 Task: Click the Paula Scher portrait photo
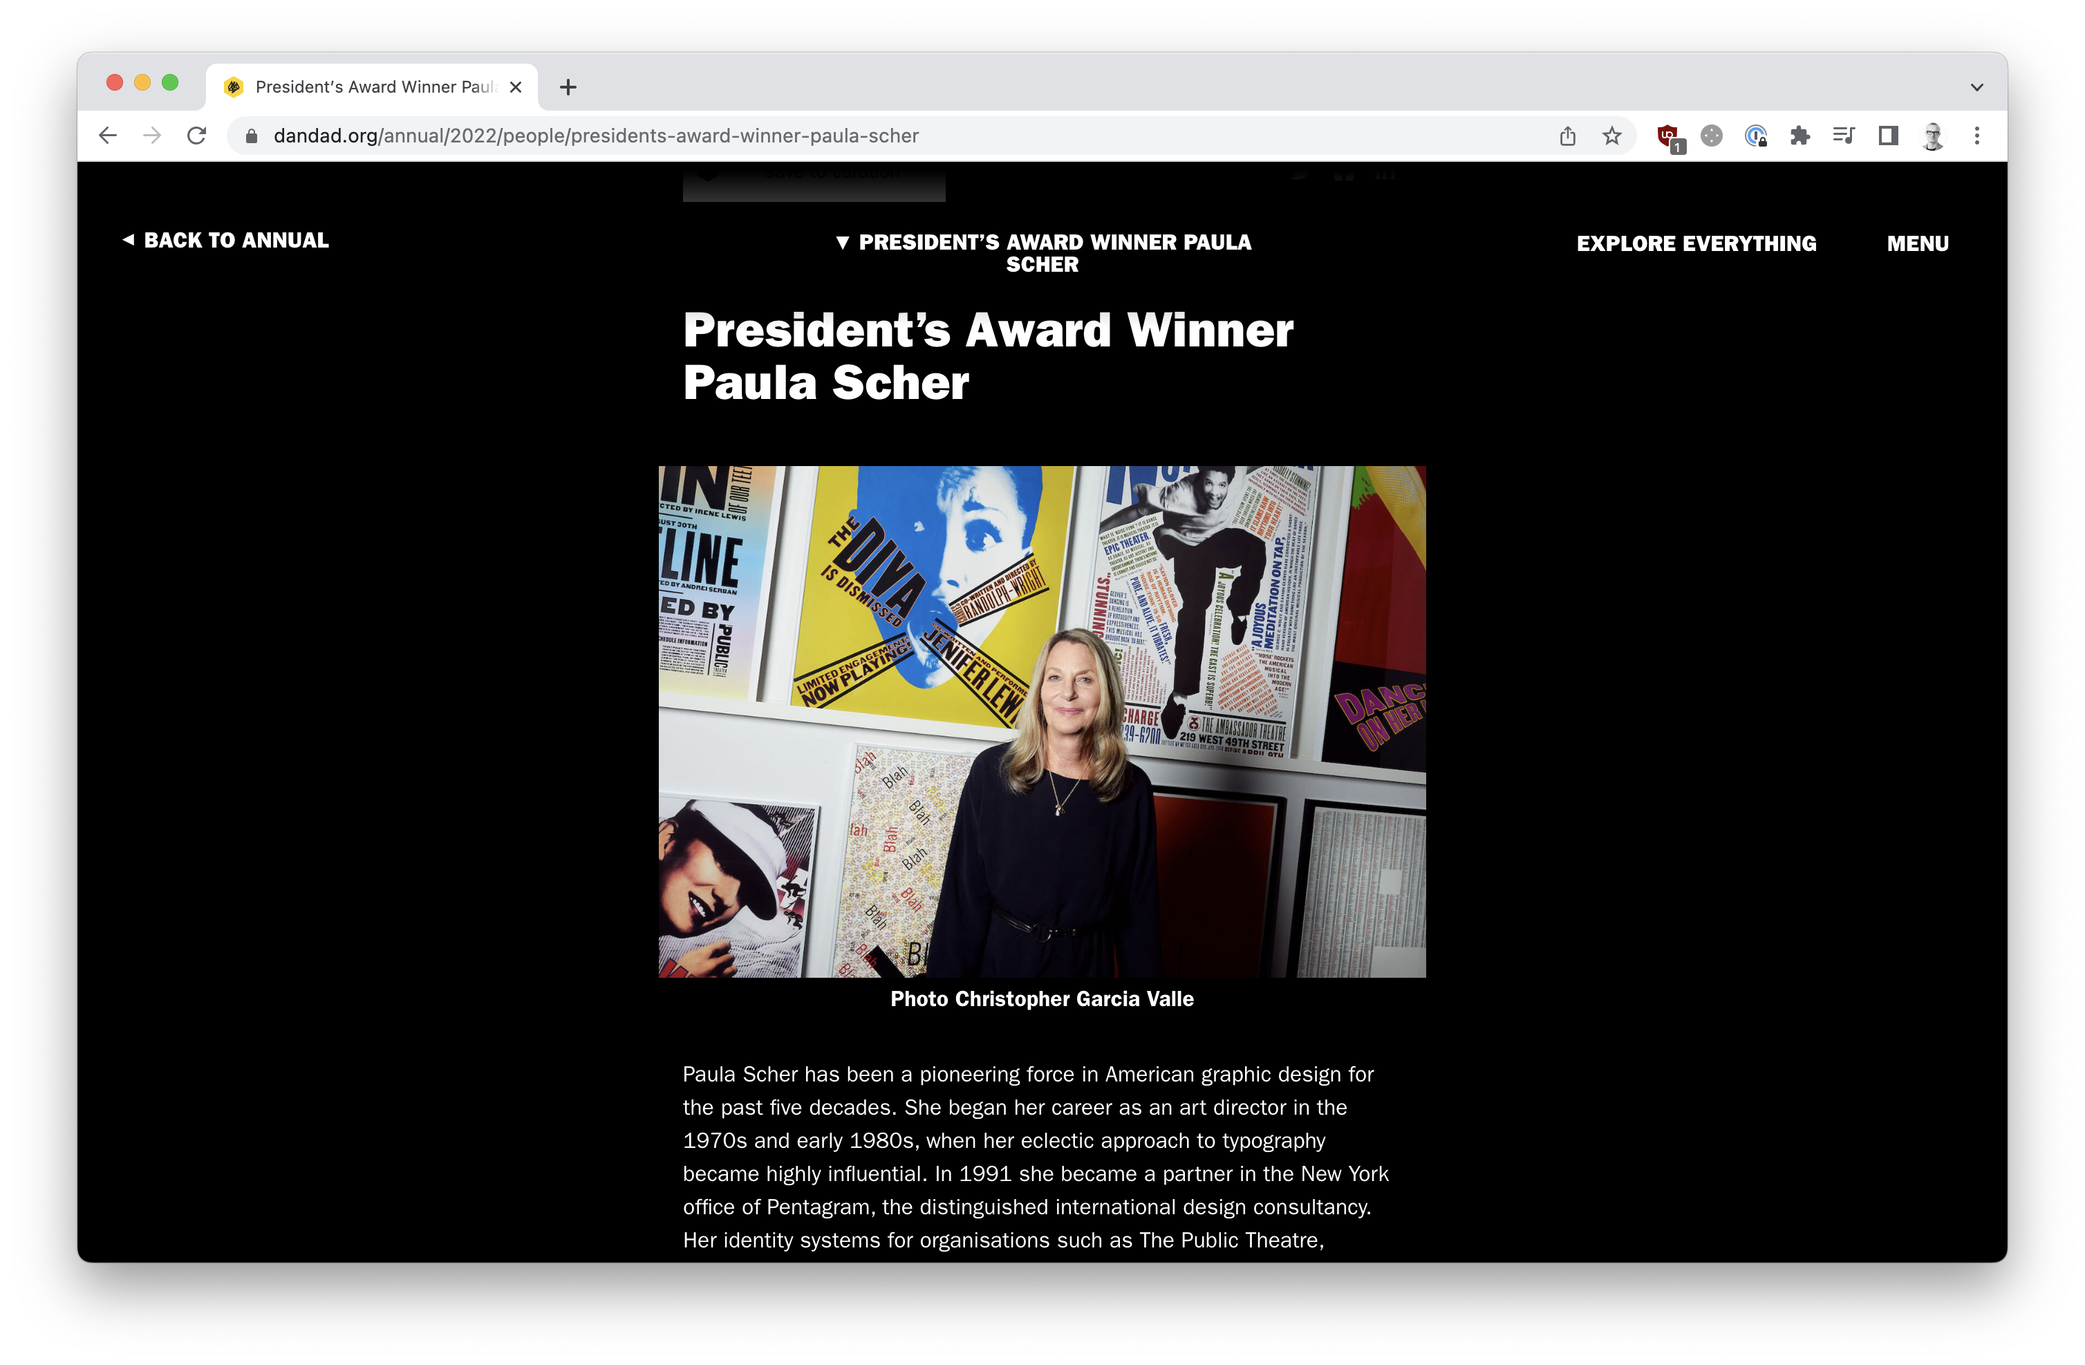click(x=1042, y=722)
